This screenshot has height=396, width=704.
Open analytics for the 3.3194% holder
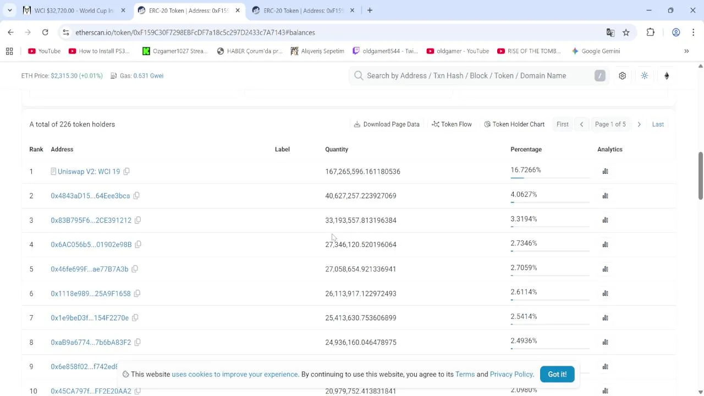point(605,220)
